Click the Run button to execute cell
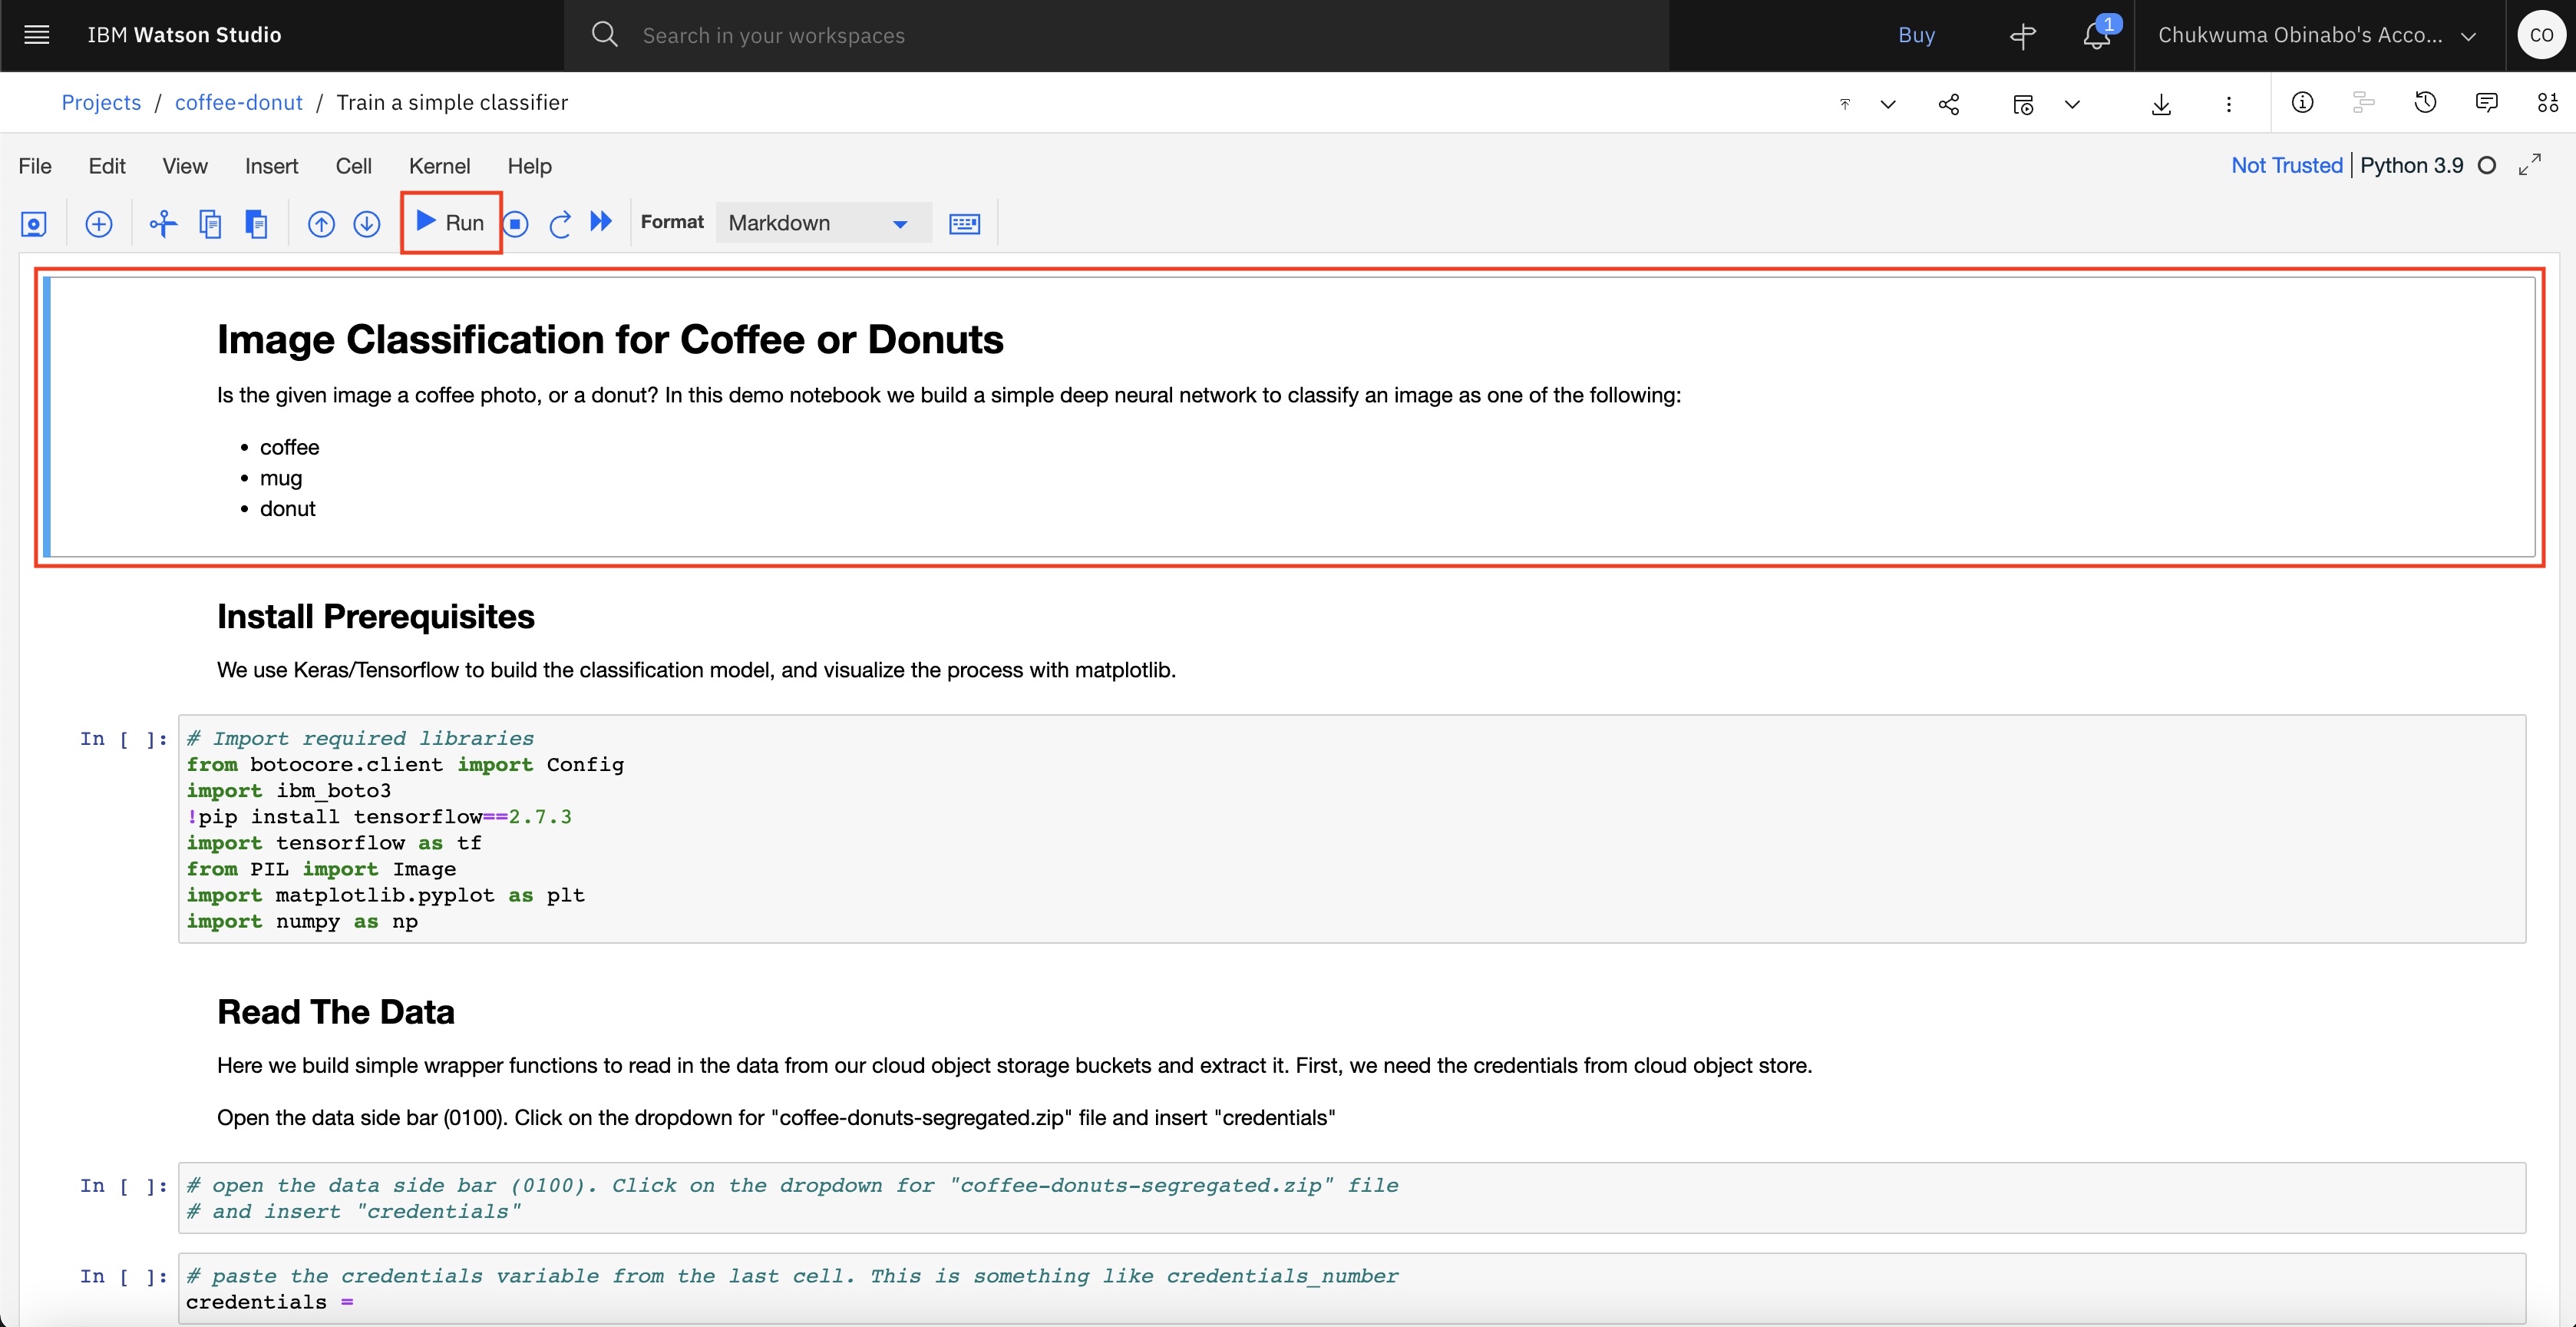 [450, 222]
